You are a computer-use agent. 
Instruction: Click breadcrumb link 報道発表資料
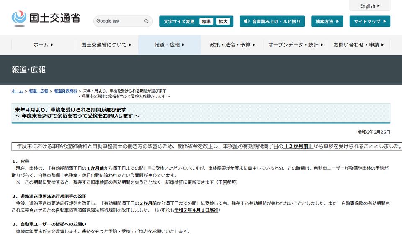65,91
